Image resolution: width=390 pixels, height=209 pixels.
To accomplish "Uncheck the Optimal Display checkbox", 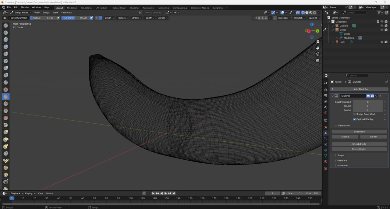I will coord(354,119).
